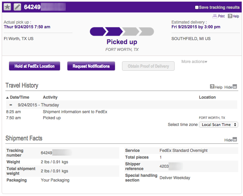243x196 pixels.
Task: Click Hide link in Travel History
Action: tap(228, 87)
